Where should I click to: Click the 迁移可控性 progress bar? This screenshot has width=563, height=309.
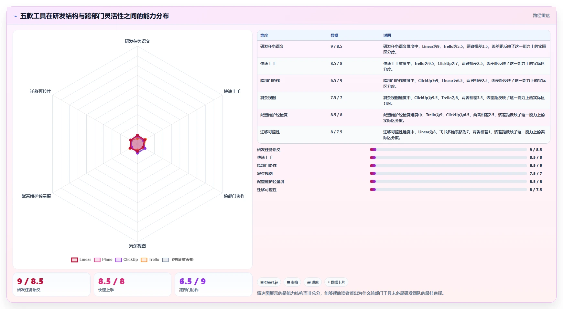[x=448, y=190]
